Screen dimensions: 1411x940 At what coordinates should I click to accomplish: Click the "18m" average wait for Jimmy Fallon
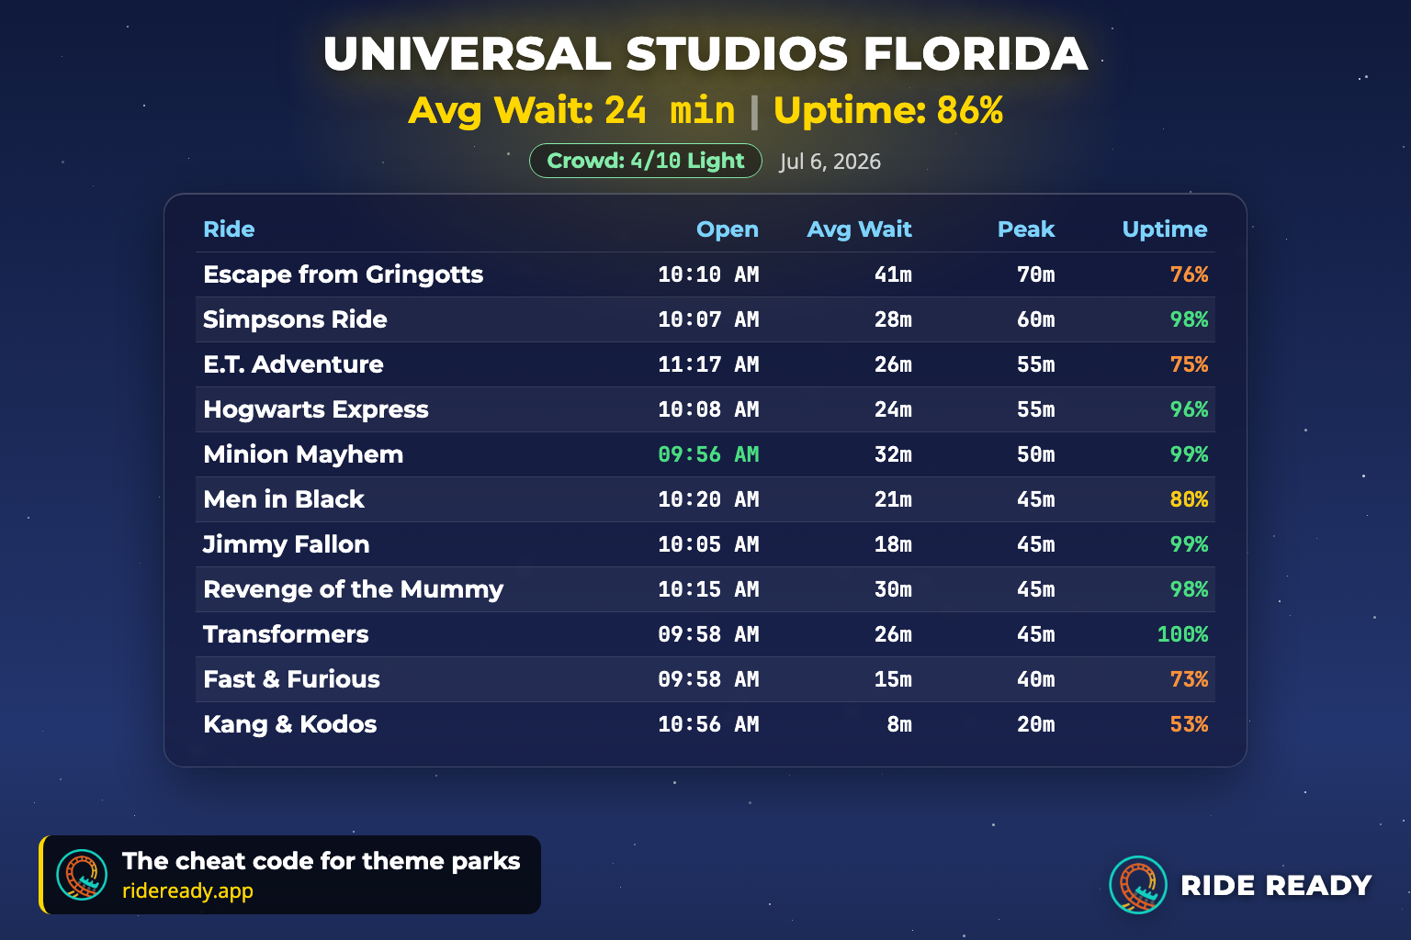893,544
